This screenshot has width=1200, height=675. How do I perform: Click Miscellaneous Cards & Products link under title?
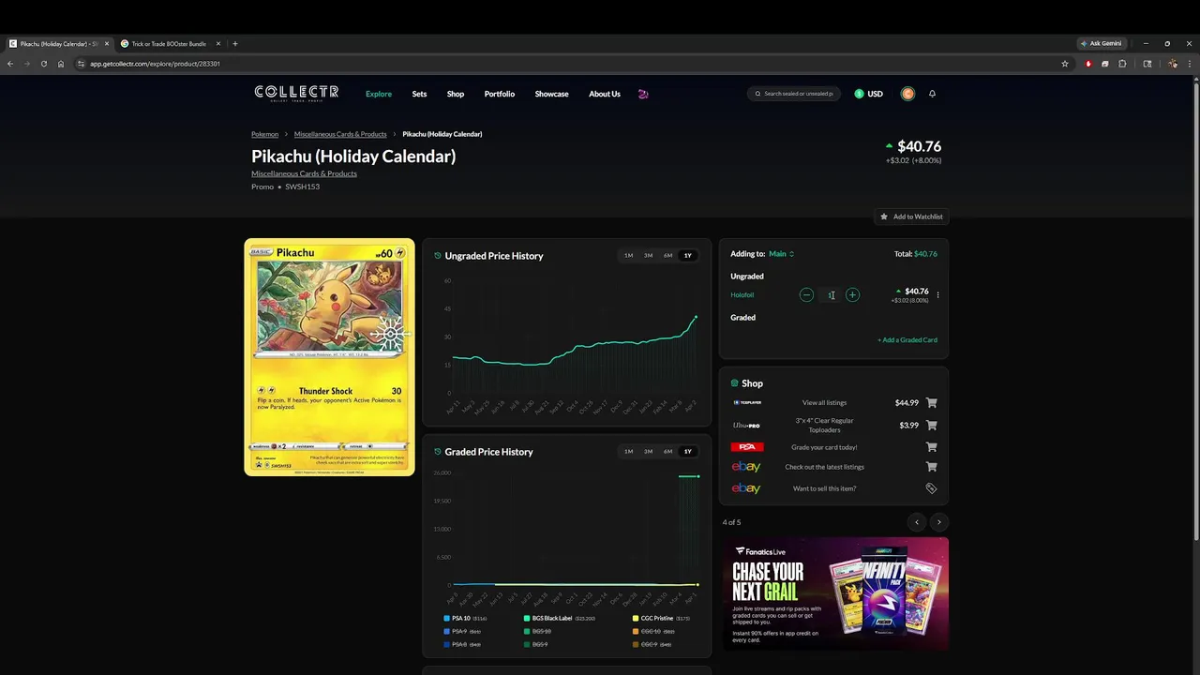tap(304, 173)
